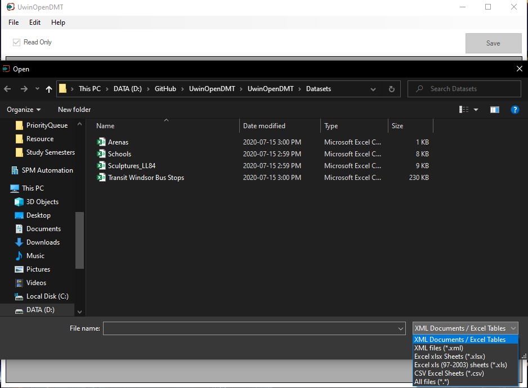This screenshot has height=388, width=528.
Task: Click Datasets in the address path
Action: pos(319,89)
